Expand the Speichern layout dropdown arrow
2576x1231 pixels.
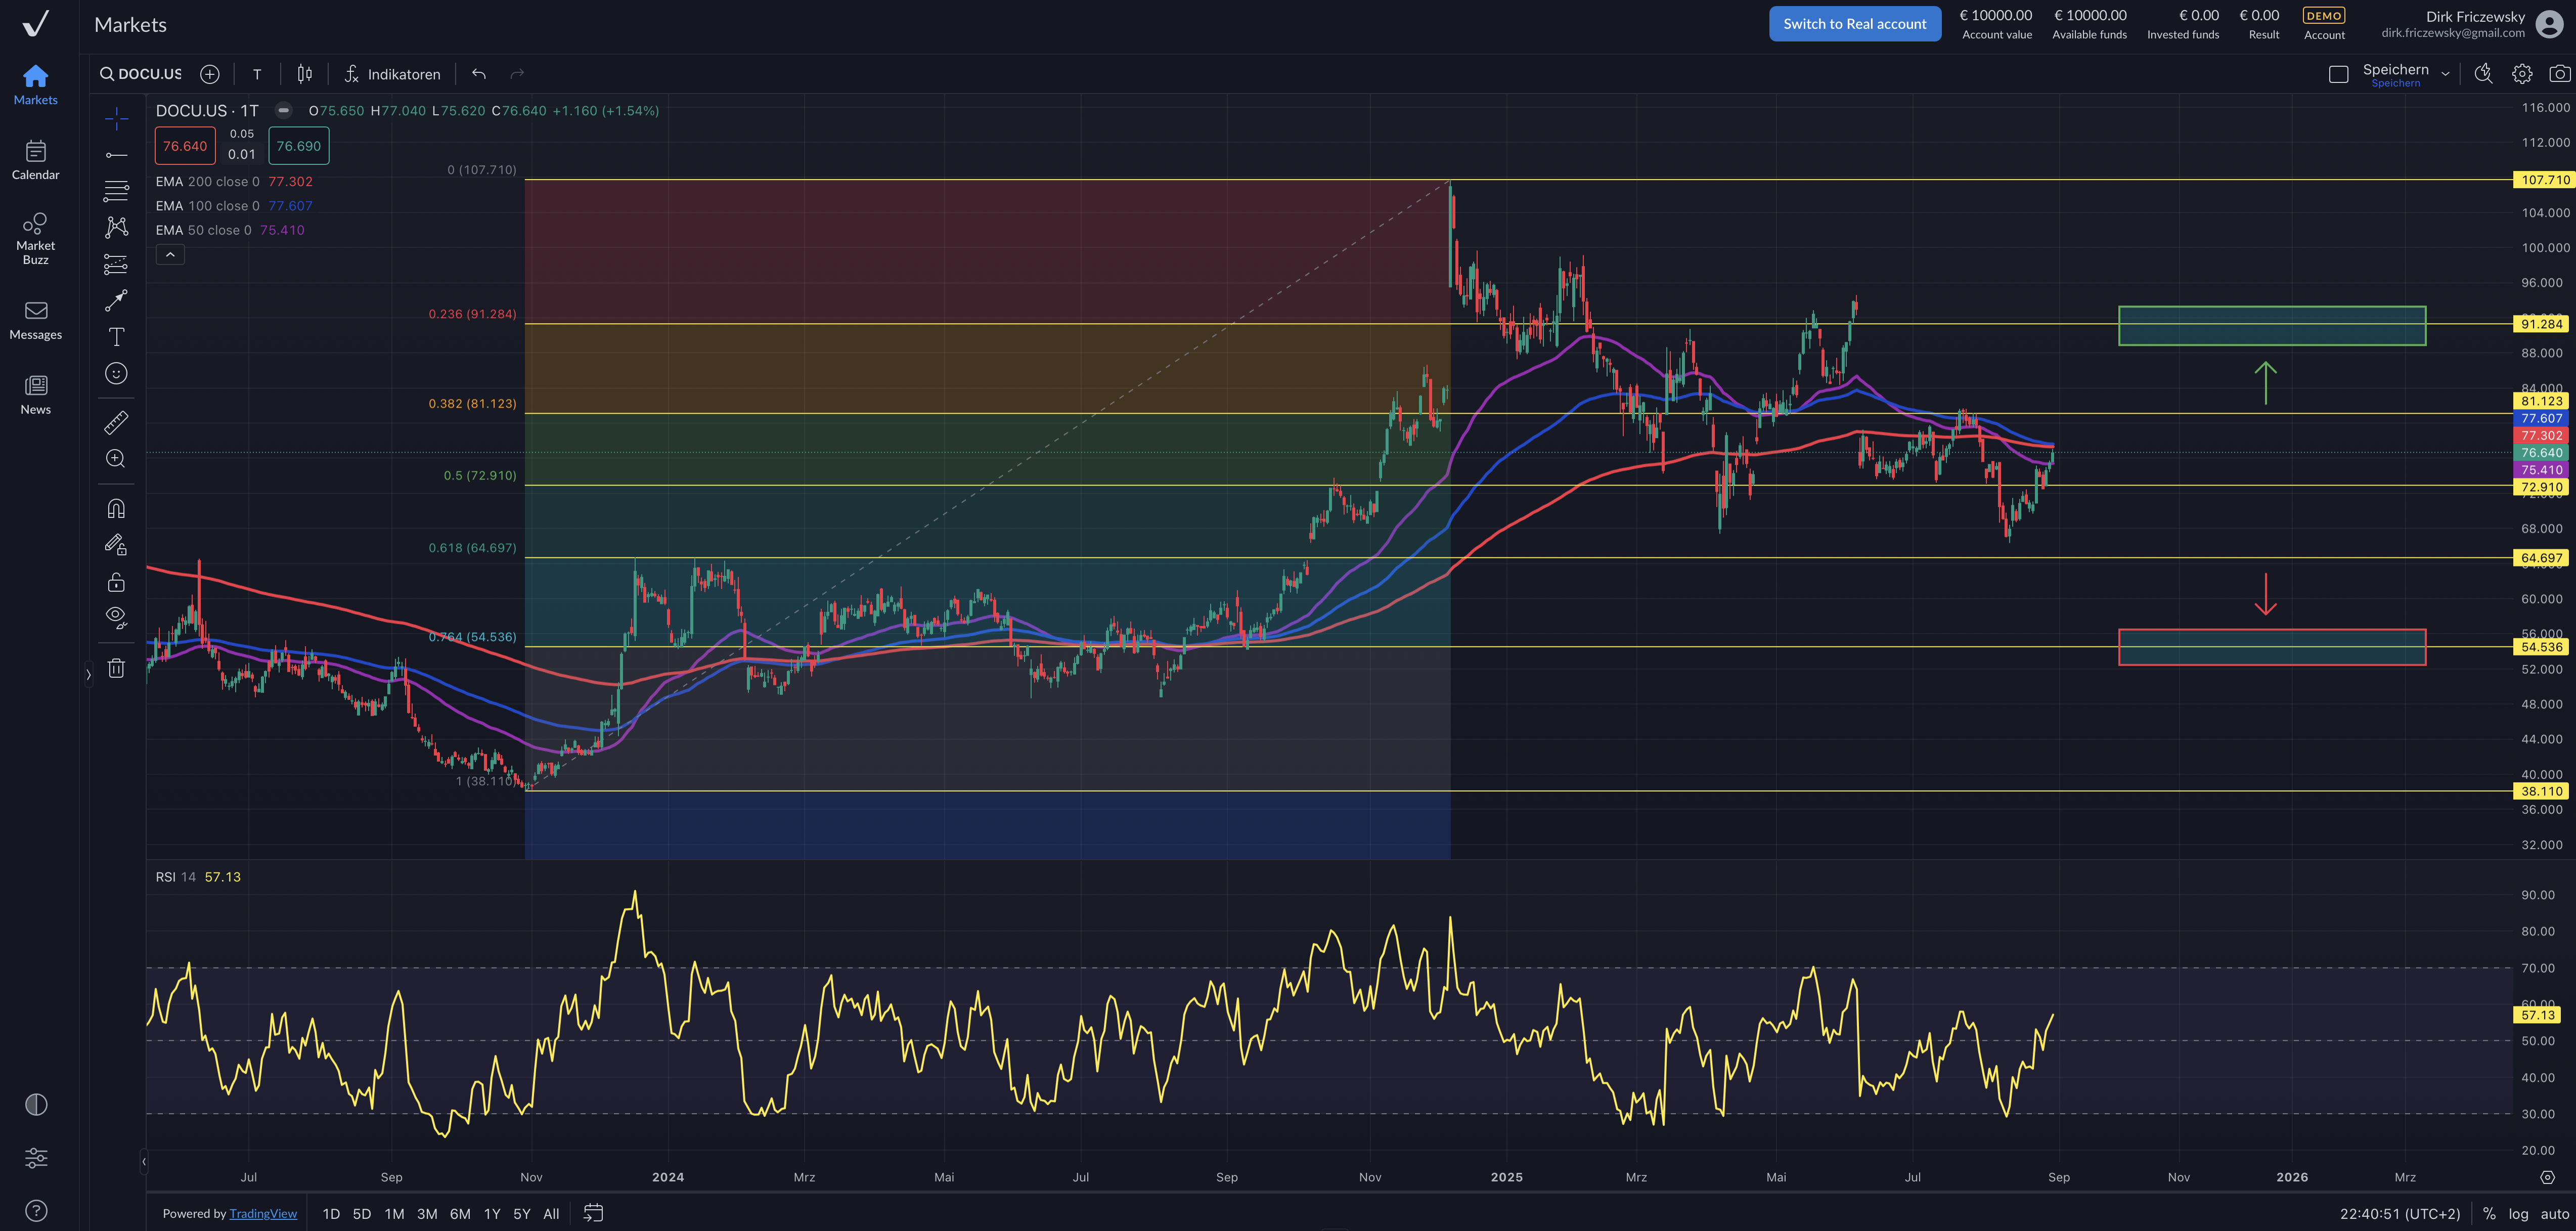[2445, 74]
